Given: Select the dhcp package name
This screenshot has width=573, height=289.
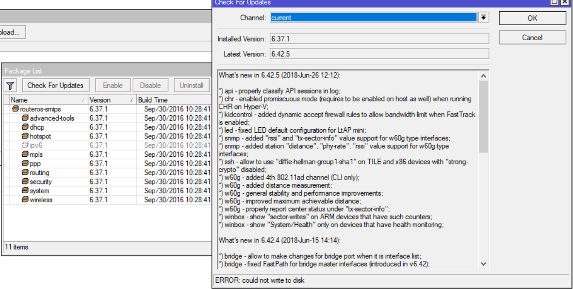Looking at the screenshot, I should click(37, 127).
